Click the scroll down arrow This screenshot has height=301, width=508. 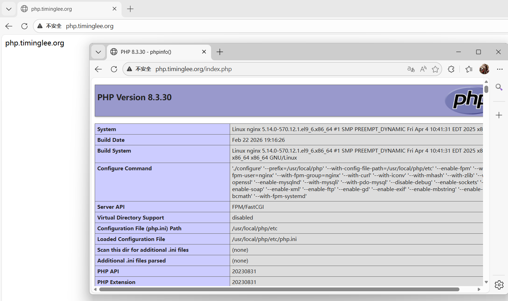(486, 282)
